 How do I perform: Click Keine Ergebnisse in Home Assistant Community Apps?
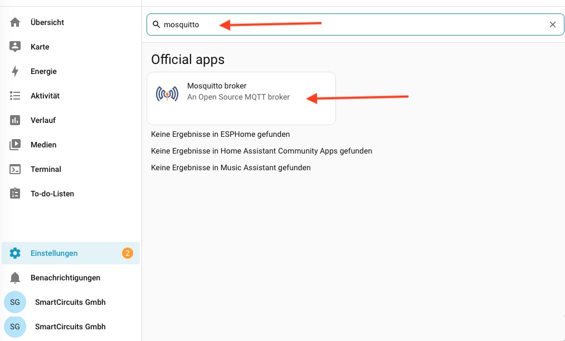261,151
